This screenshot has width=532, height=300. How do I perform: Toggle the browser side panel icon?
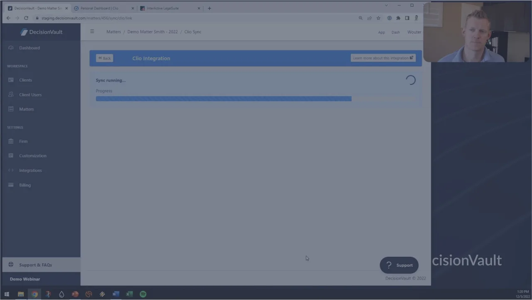point(407,18)
